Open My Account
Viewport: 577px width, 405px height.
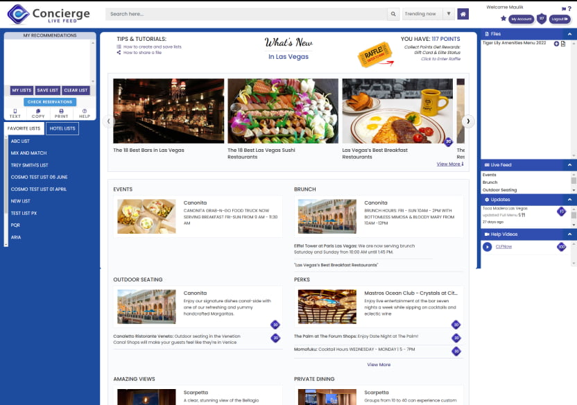[x=521, y=19]
